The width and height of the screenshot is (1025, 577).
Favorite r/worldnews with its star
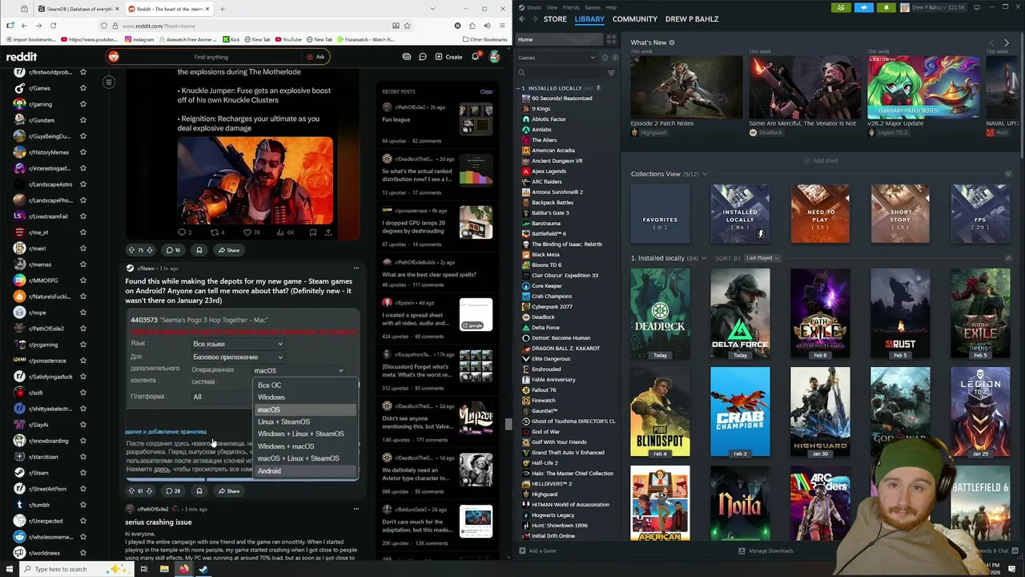[x=83, y=553]
